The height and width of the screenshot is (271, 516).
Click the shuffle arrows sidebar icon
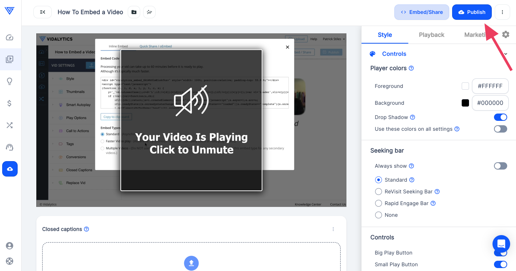pyautogui.click(x=10, y=125)
